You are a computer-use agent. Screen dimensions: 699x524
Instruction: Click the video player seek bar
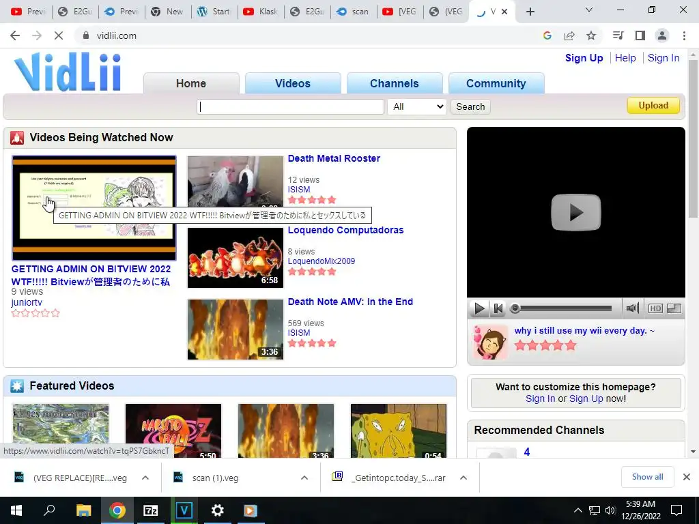pyautogui.click(x=562, y=308)
